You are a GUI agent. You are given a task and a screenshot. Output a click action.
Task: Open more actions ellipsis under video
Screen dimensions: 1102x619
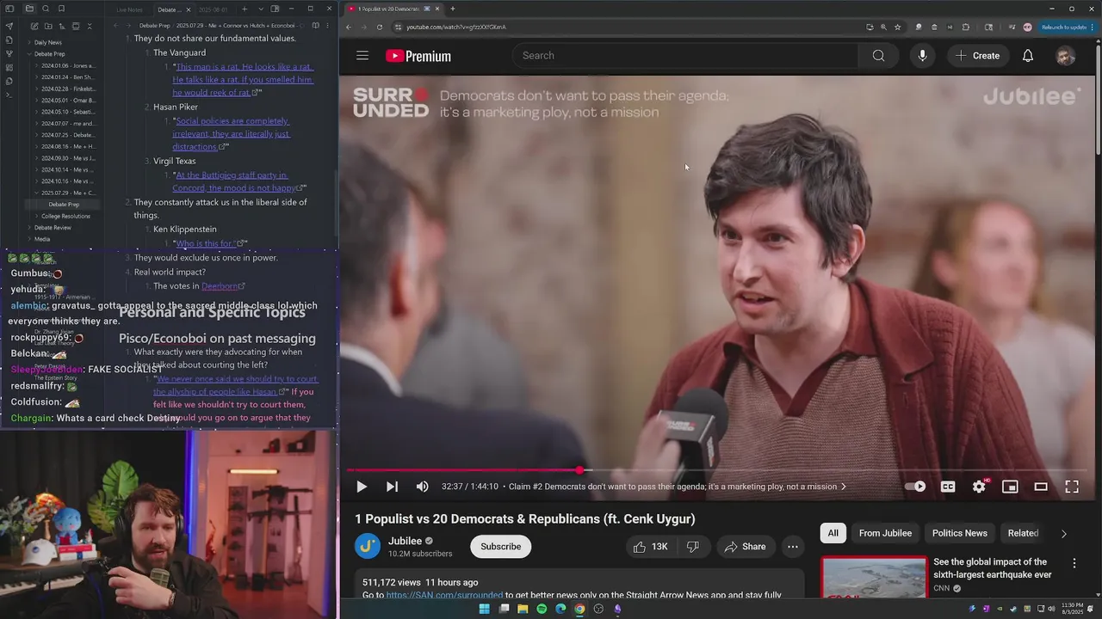coord(793,547)
